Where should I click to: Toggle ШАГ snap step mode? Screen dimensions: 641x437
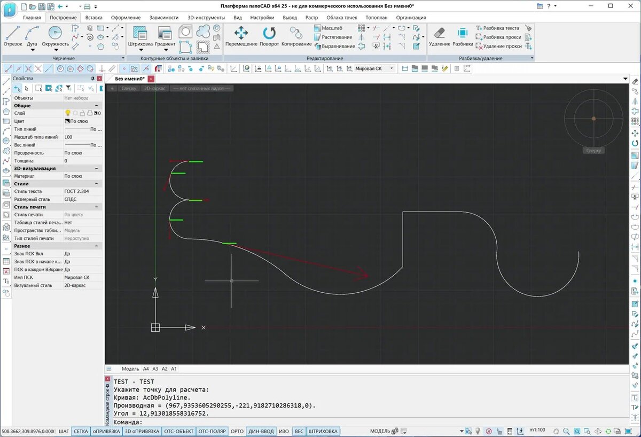point(64,431)
